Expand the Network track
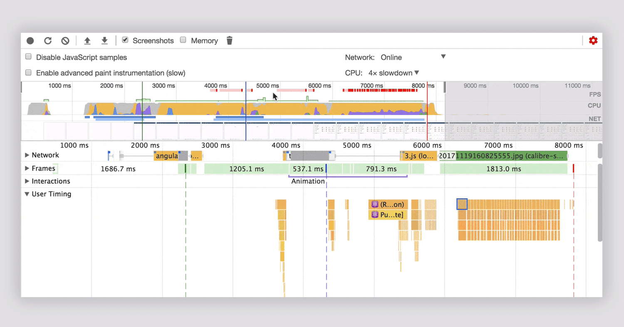The image size is (624, 327). (x=27, y=155)
